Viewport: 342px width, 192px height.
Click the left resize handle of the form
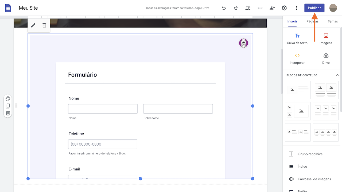28,106
